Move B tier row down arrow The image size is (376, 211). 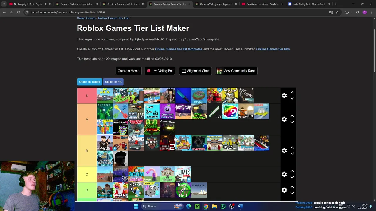click(x=292, y=154)
